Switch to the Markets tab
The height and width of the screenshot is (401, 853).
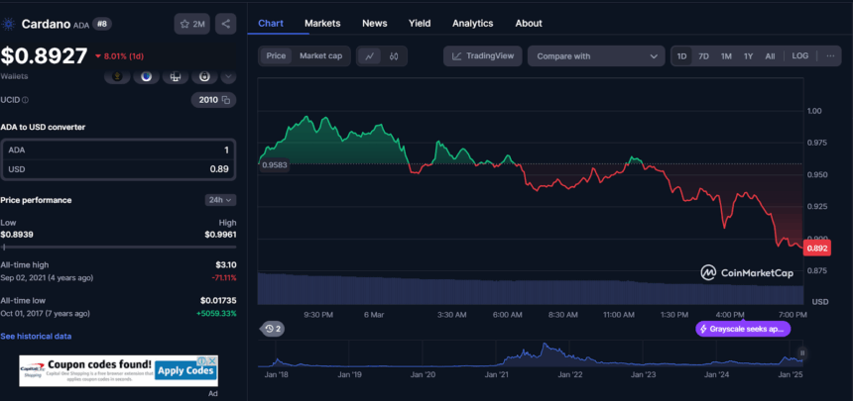tap(322, 24)
